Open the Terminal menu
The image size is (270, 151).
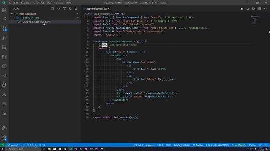pyautogui.click(x=59, y=3)
